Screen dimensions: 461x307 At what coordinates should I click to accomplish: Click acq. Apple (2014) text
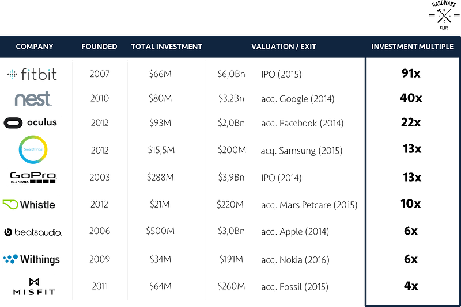click(x=295, y=232)
